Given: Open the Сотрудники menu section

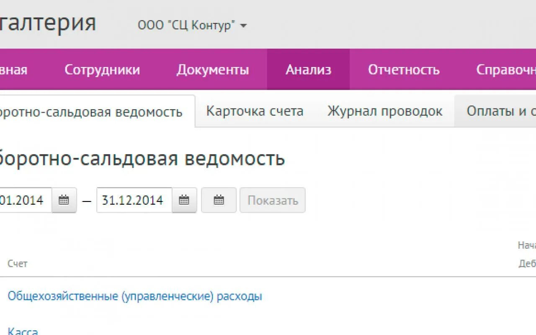Looking at the screenshot, I should (x=102, y=70).
